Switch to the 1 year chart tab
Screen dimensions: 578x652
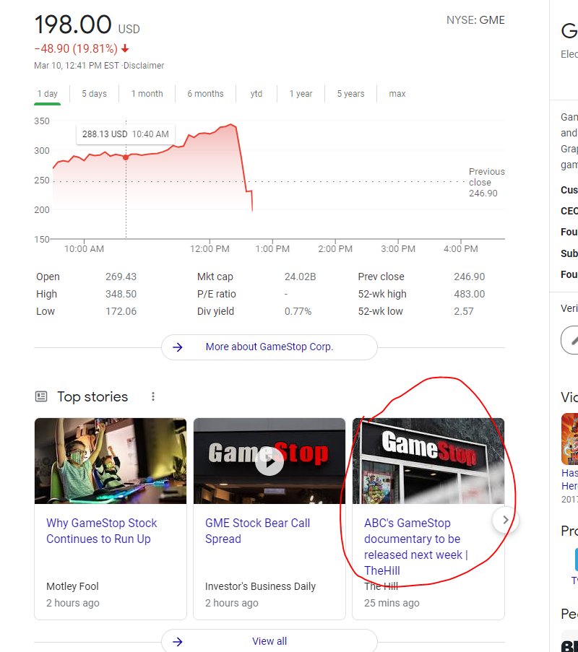pos(301,94)
